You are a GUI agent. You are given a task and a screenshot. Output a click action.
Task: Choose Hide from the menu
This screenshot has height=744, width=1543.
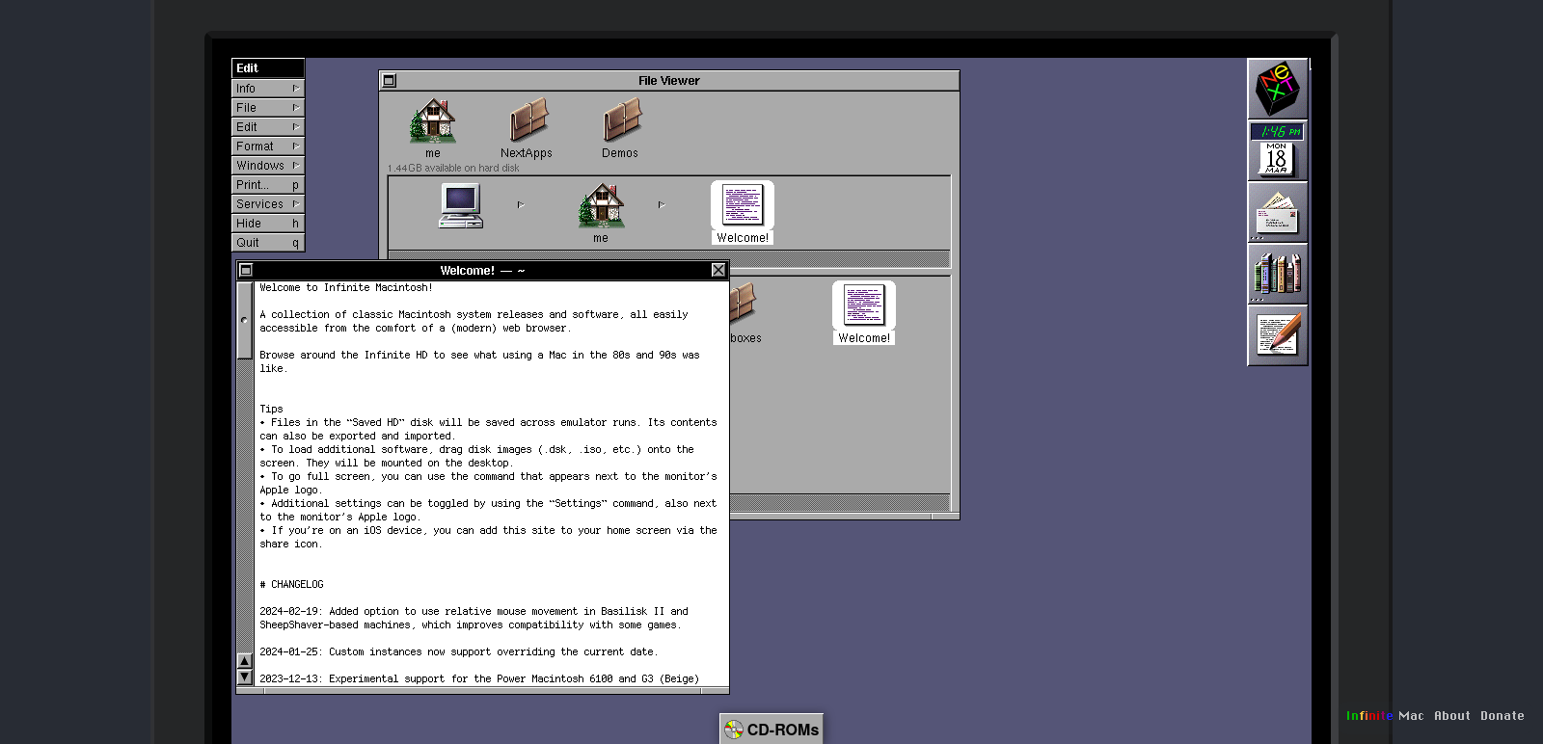pyautogui.click(x=268, y=223)
